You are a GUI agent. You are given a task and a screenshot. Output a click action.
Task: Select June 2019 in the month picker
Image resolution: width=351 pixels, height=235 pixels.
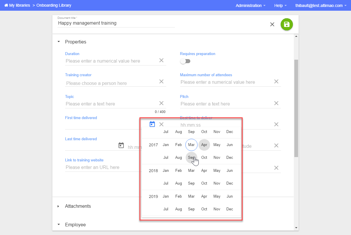click(x=230, y=196)
